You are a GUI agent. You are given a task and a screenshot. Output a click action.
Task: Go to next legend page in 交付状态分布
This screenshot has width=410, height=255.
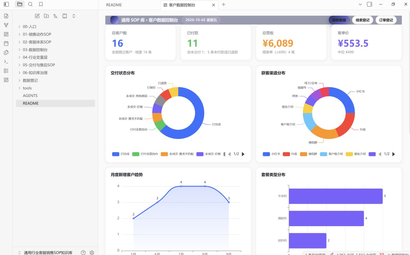(x=243, y=154)
